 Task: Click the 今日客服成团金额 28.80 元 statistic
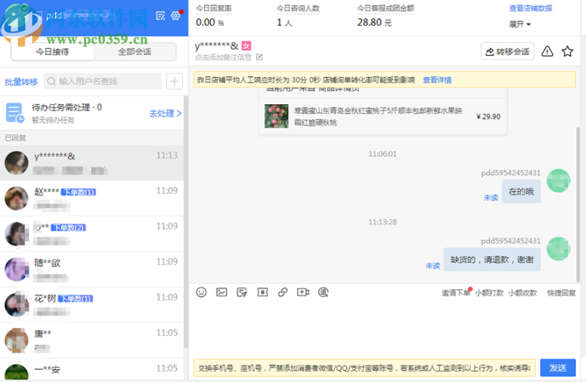[385, 16]
